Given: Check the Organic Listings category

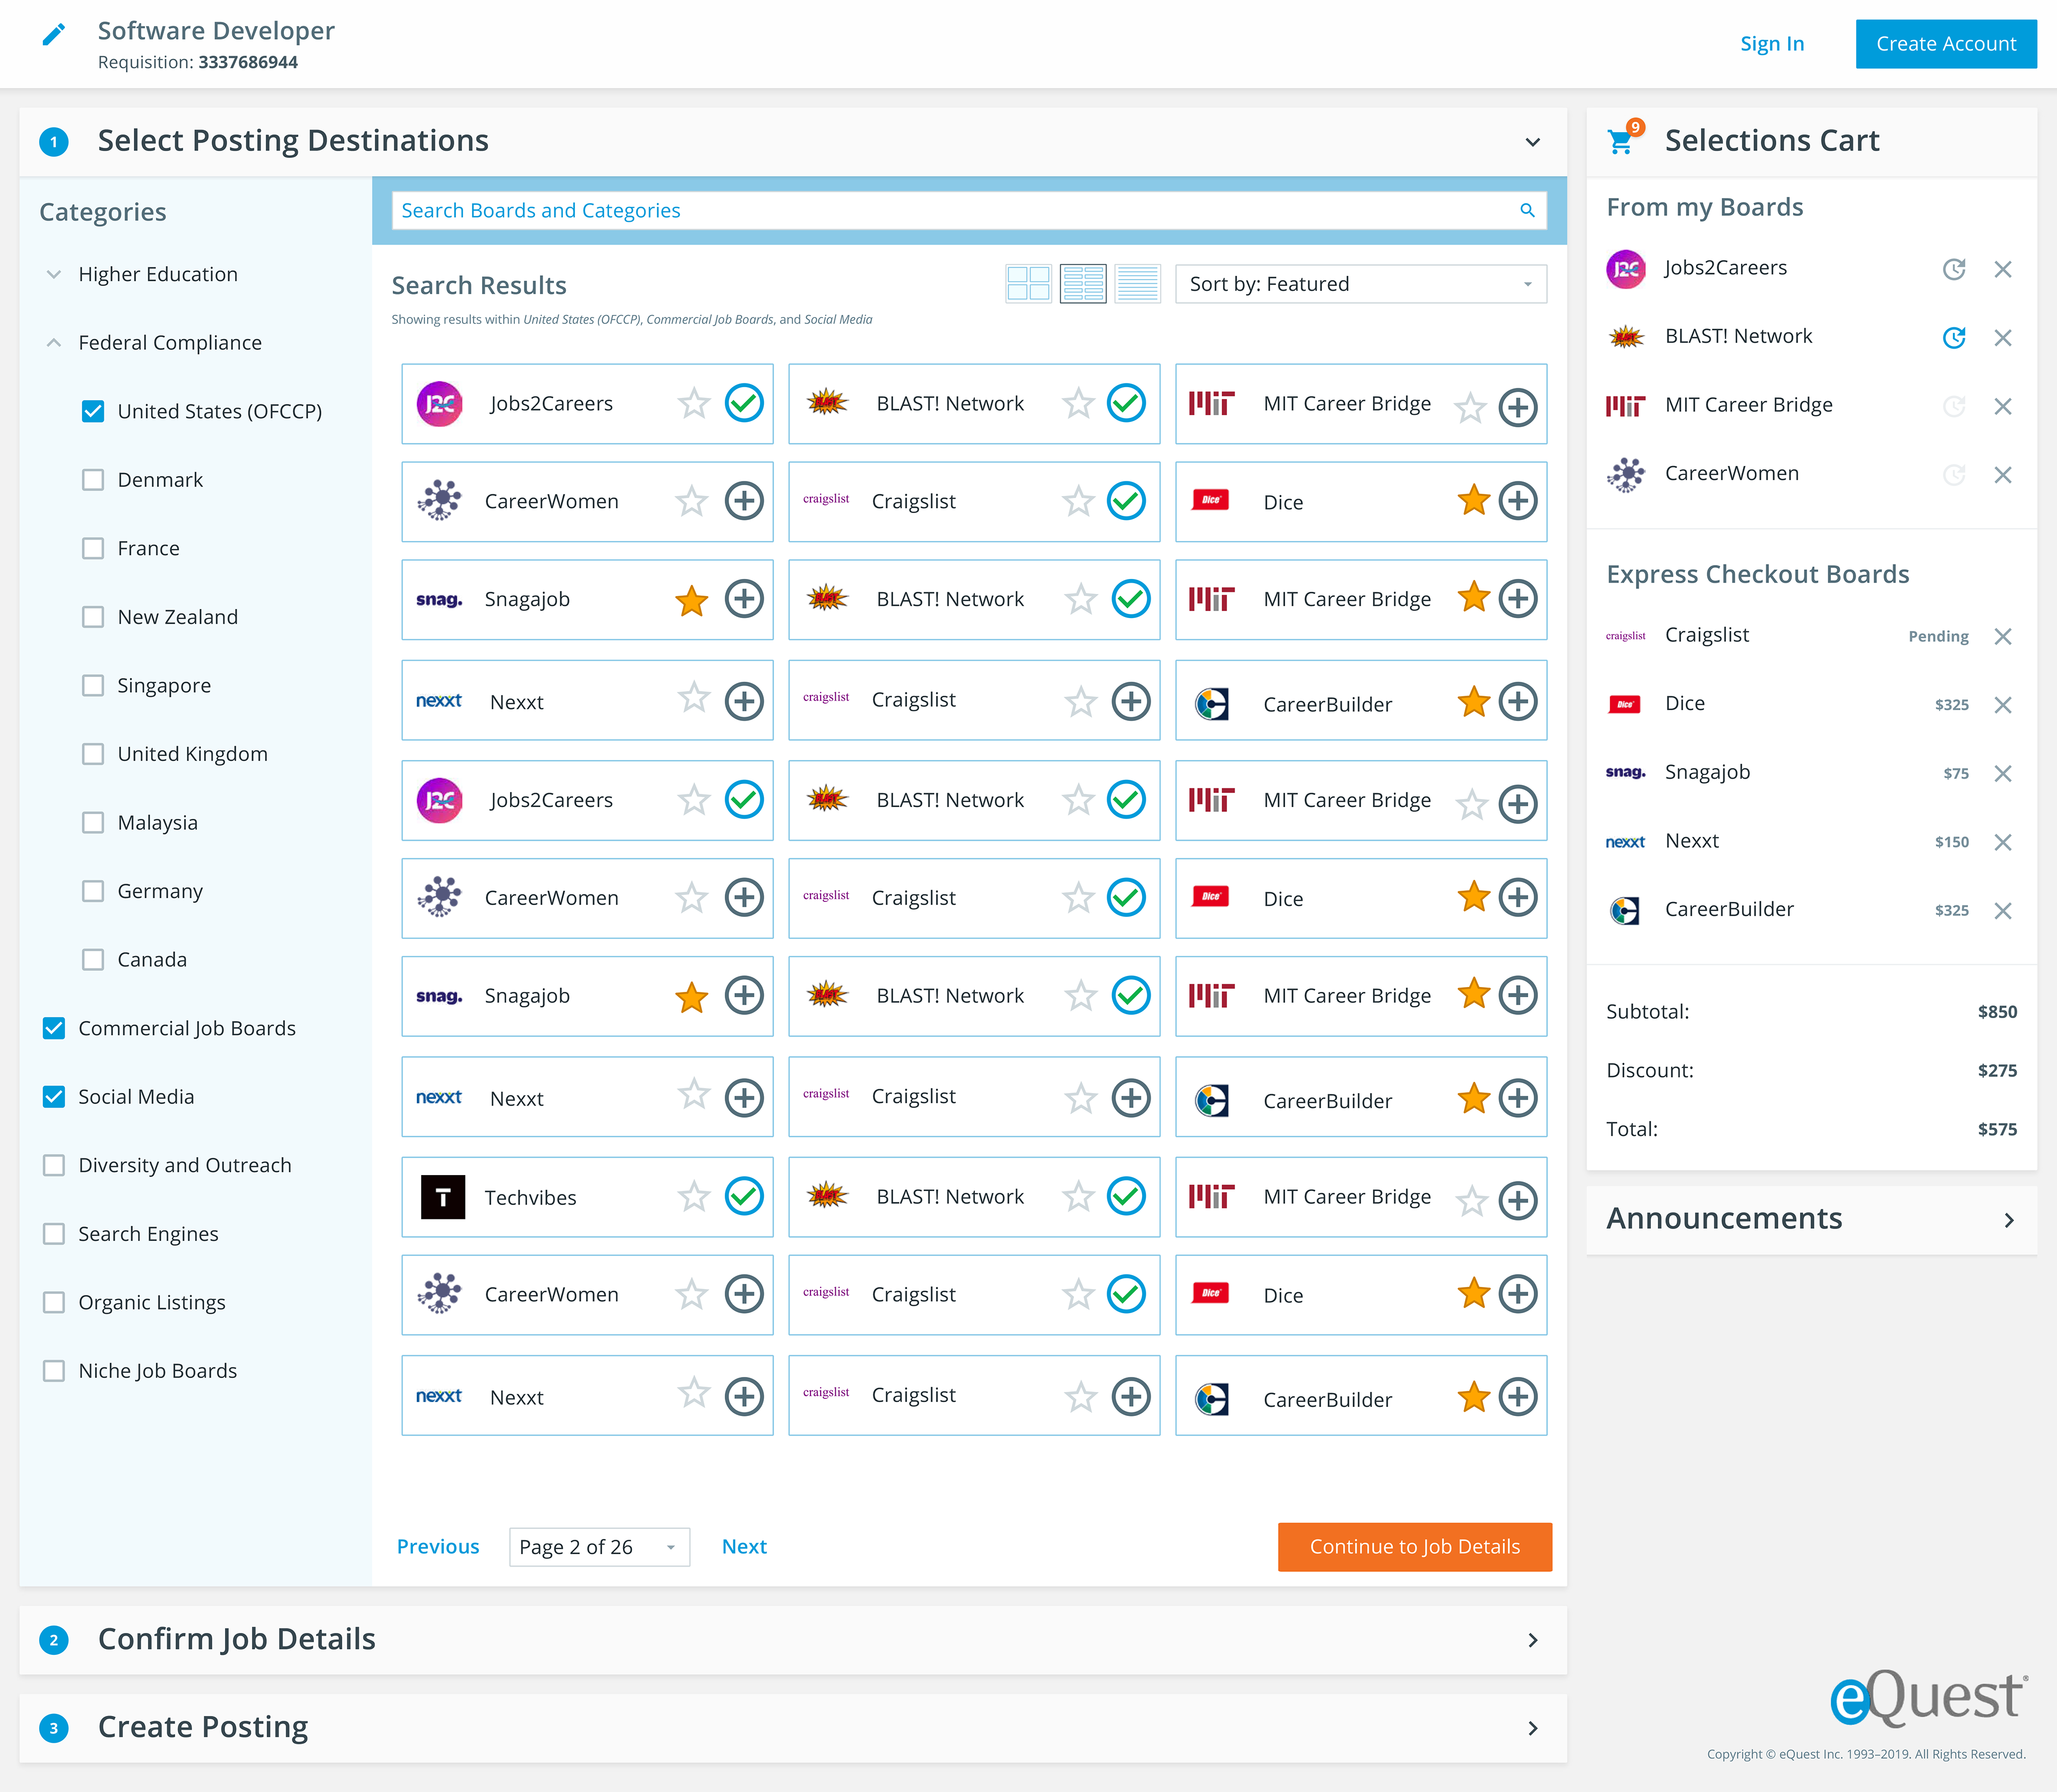Looking at the screenshot, I should tap(54, 1302).
